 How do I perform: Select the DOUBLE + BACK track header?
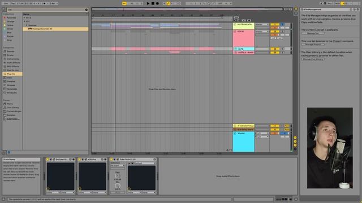tap(244, 52)
